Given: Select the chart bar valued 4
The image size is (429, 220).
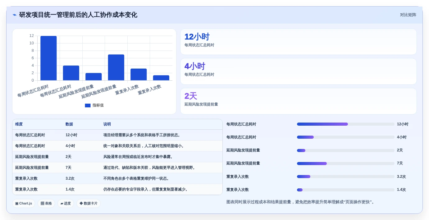Looking at the screenshot, I should (71, 73).
